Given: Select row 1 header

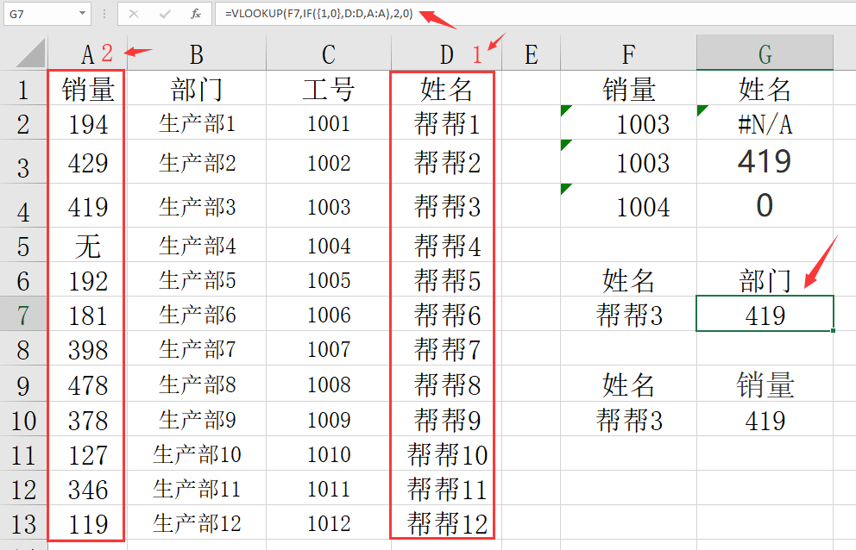Looking at the screenshot, I should coord(23,88).
